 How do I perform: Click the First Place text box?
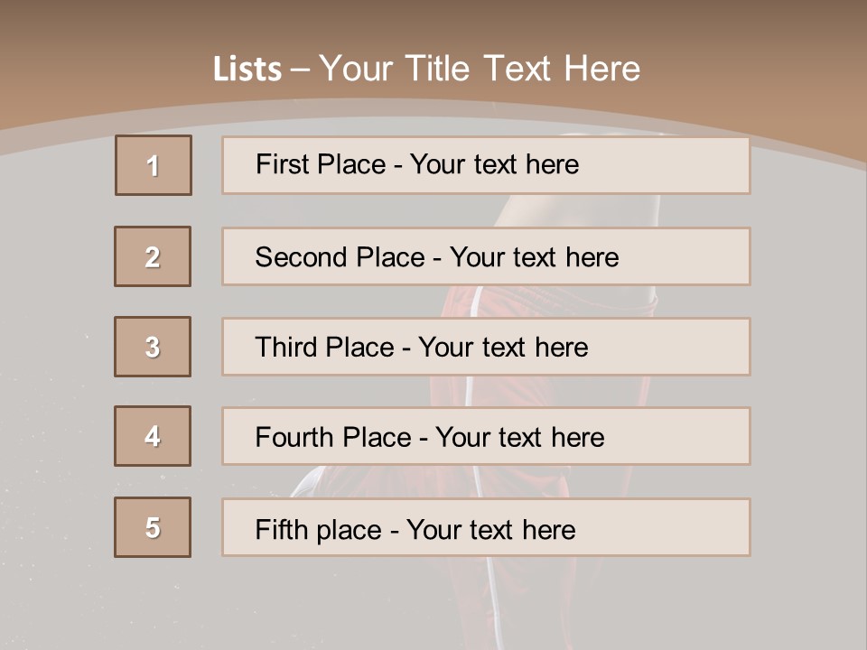(x=486, y=165)
